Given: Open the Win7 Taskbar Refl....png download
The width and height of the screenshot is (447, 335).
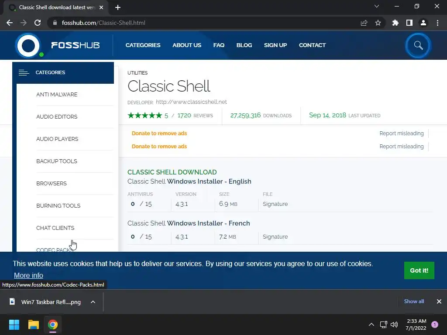Looking at the screenshot, I should [x=51, y=302].
